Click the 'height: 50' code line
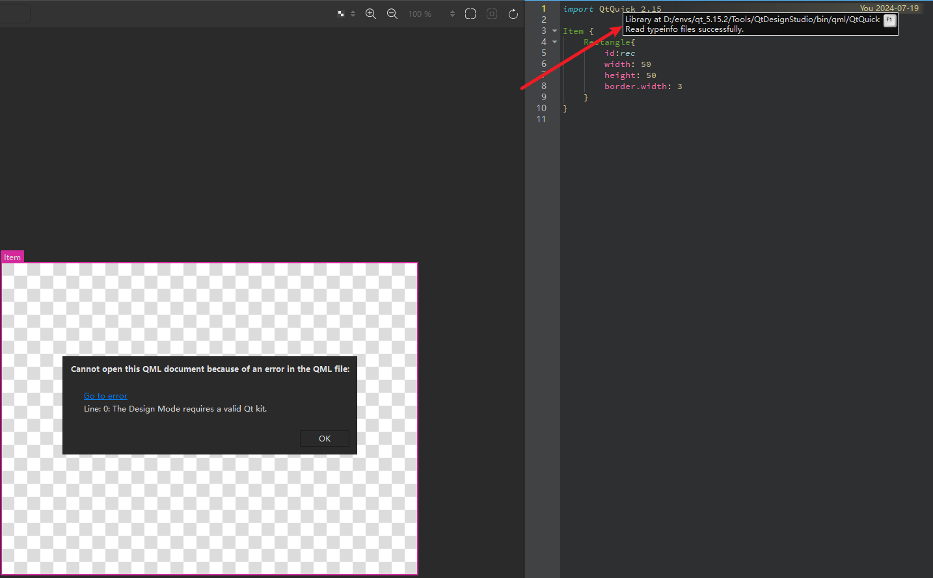 click(630, 75)
